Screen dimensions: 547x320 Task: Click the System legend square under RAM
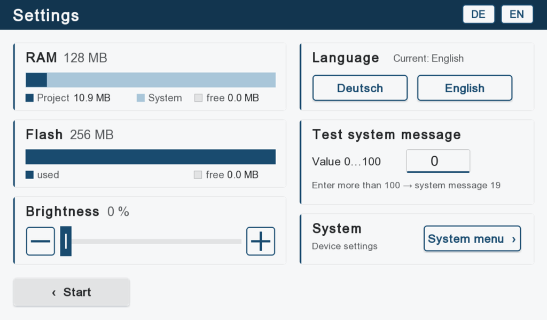point(140,98)
